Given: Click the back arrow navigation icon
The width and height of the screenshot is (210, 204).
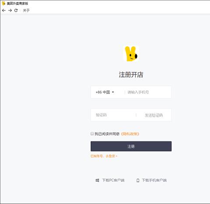Looking at the screenshot, I should pyautogui.click(x=4, y=11).
